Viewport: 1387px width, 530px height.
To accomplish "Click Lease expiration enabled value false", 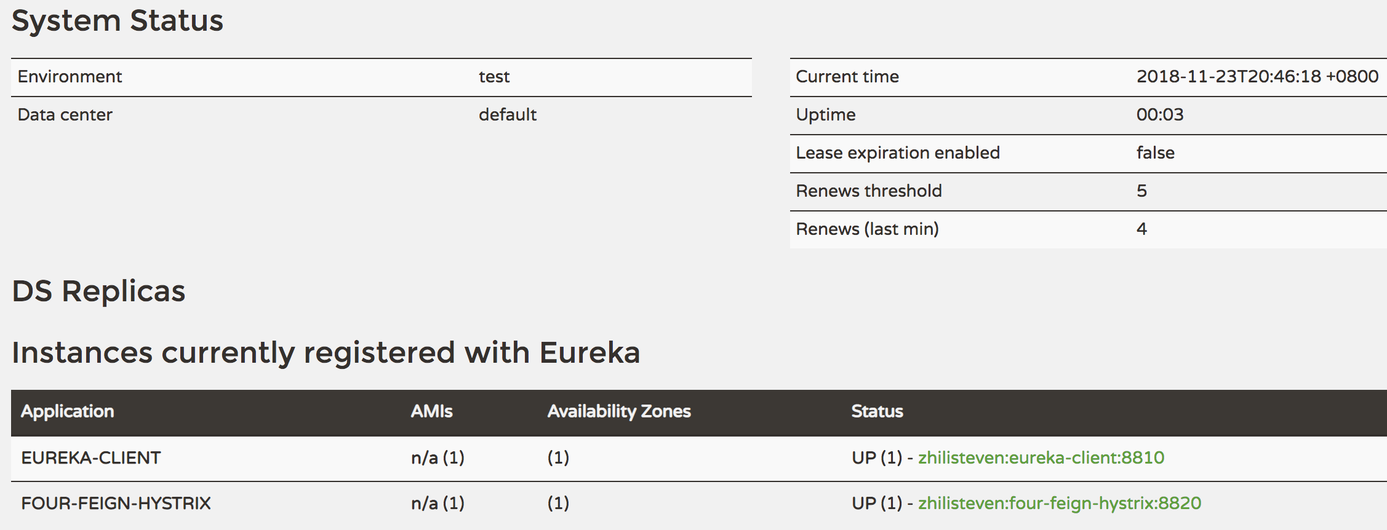I will 1155,153.
